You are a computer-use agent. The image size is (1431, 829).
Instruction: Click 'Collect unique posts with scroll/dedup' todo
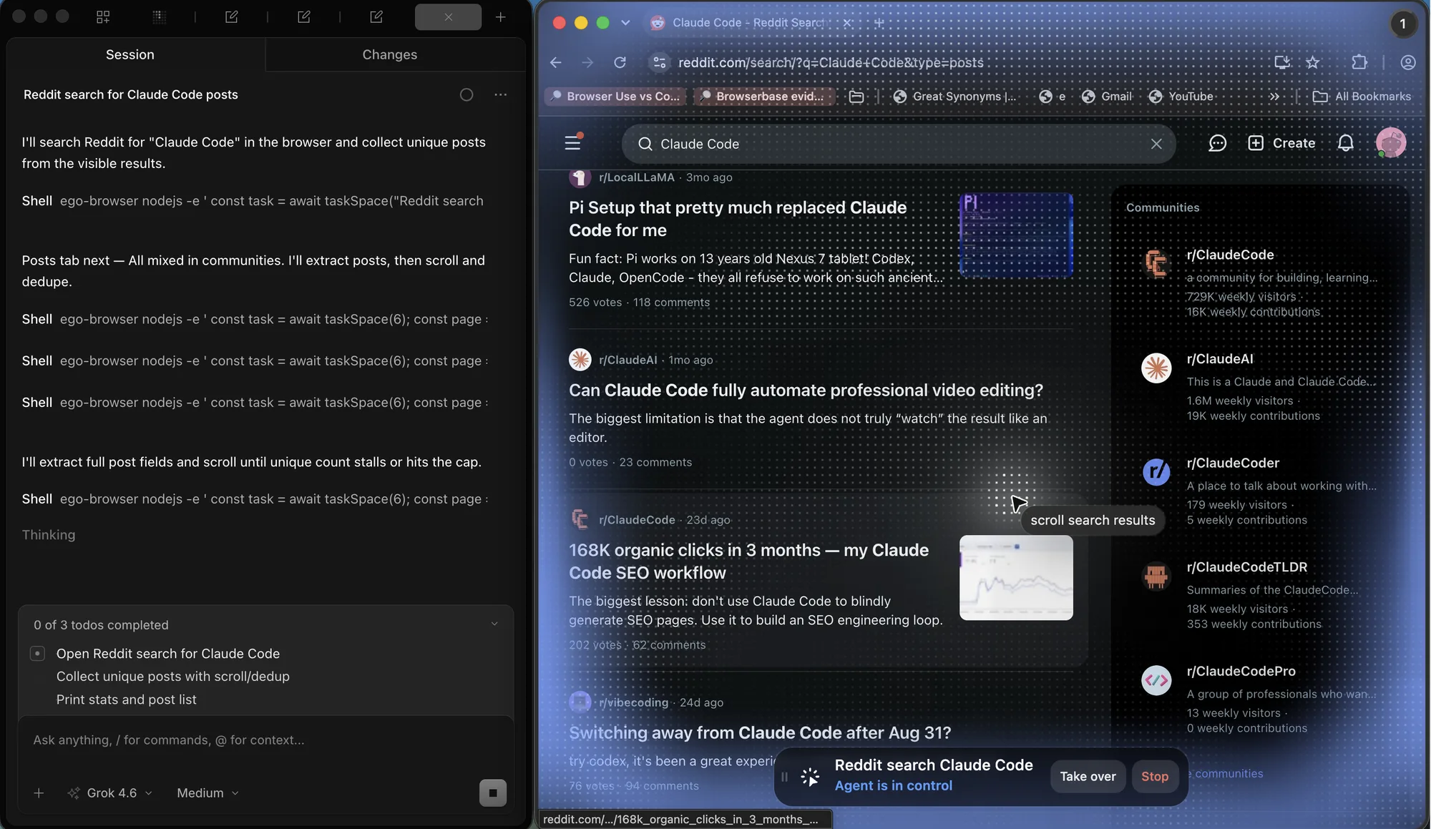(x=173, y=676)
